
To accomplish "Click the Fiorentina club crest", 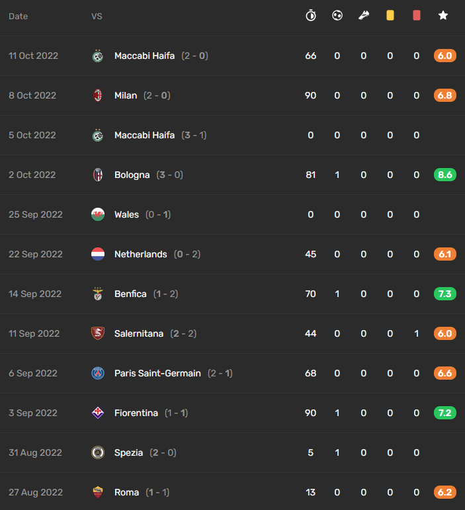I will (98, 413).
